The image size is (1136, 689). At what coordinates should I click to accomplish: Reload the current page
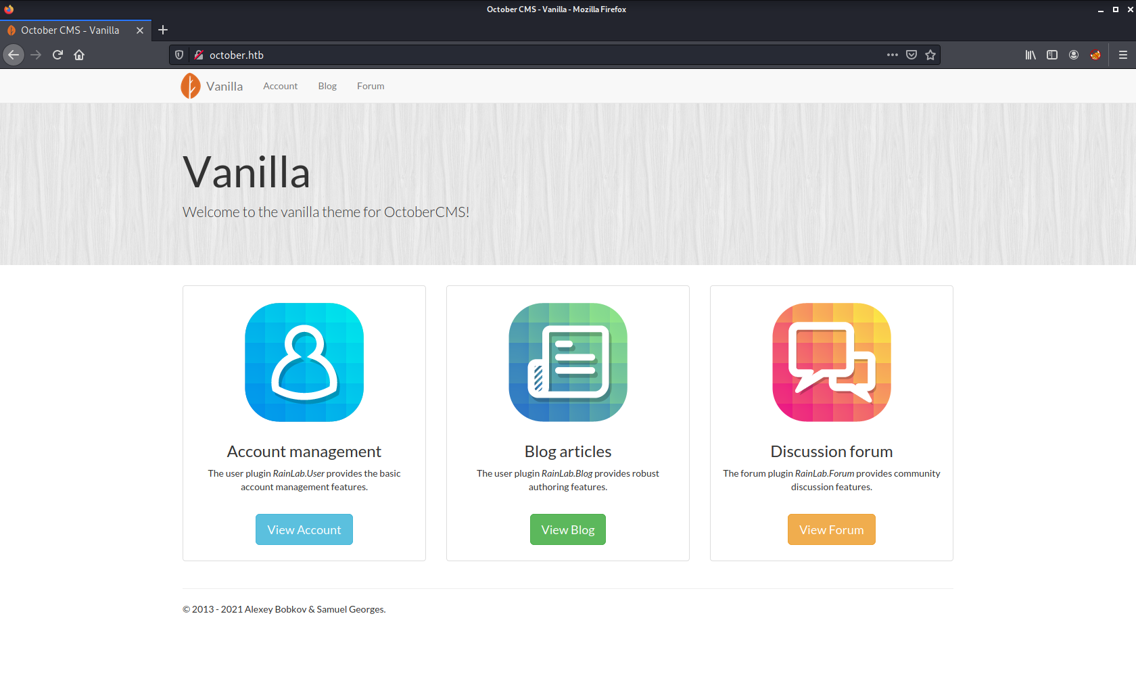click(57, 55)
